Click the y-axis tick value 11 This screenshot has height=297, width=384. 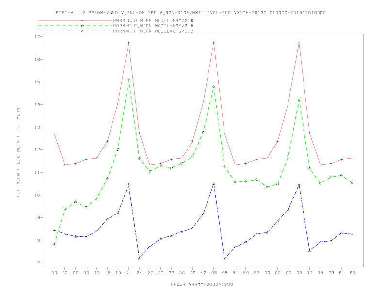[37, 172]
